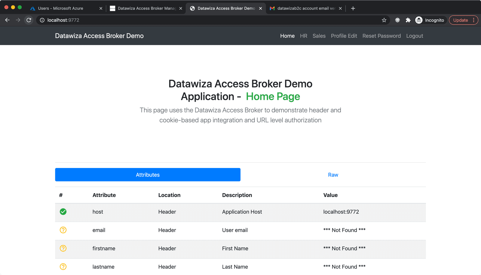Click the browser forward arrow

[18, 20]
